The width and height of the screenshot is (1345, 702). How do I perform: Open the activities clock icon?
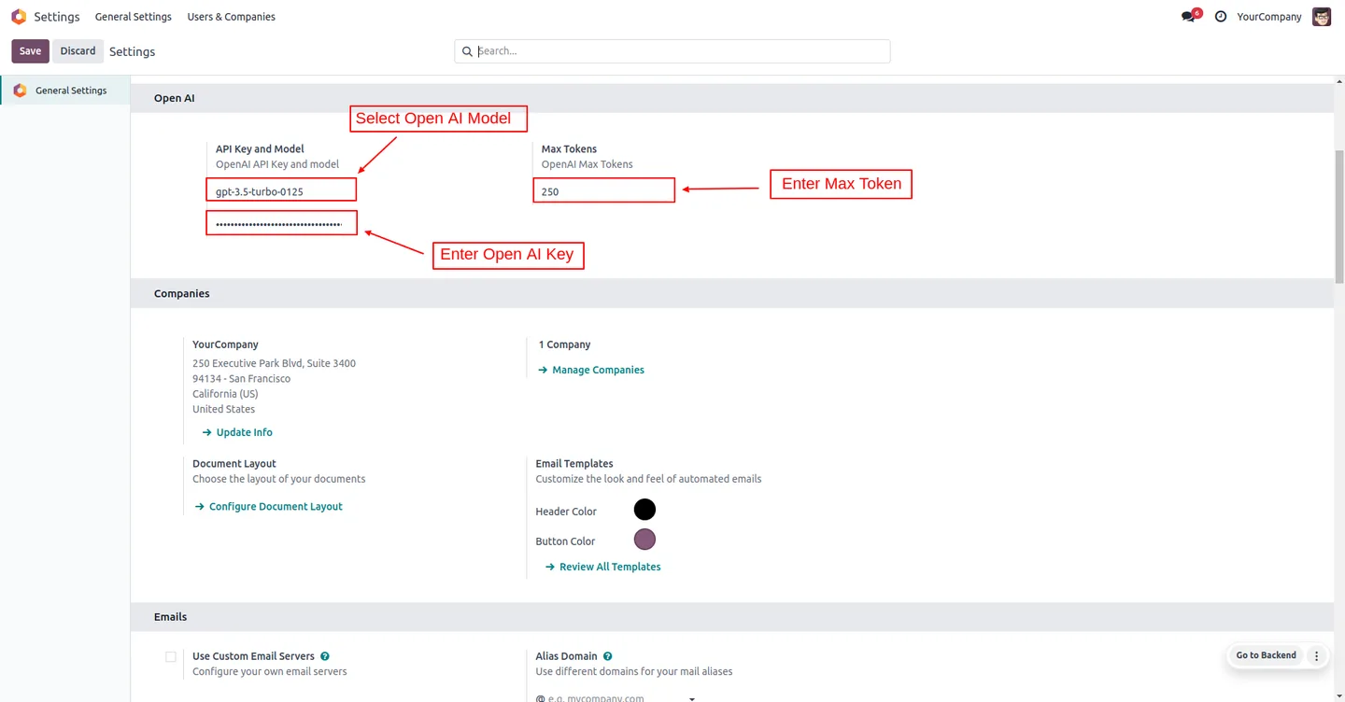(x=1220, y=17)
